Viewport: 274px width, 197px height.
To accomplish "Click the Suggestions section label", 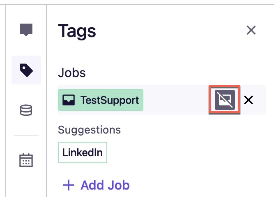I will [89, 130].
